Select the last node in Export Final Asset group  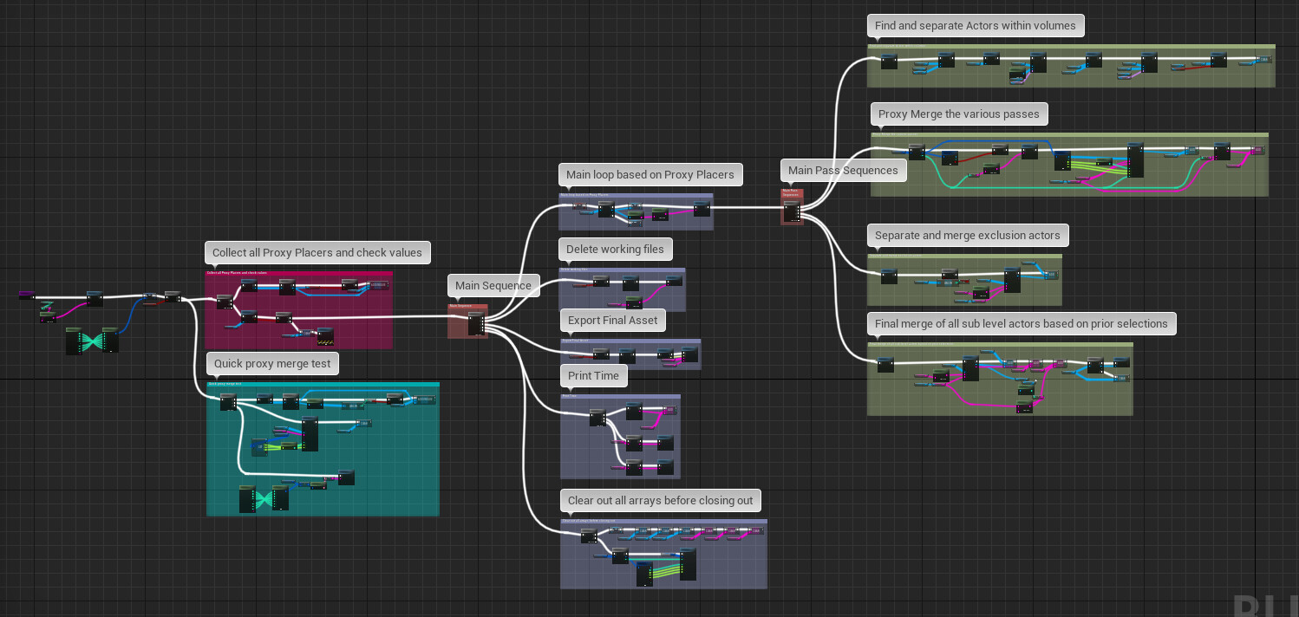689,354
